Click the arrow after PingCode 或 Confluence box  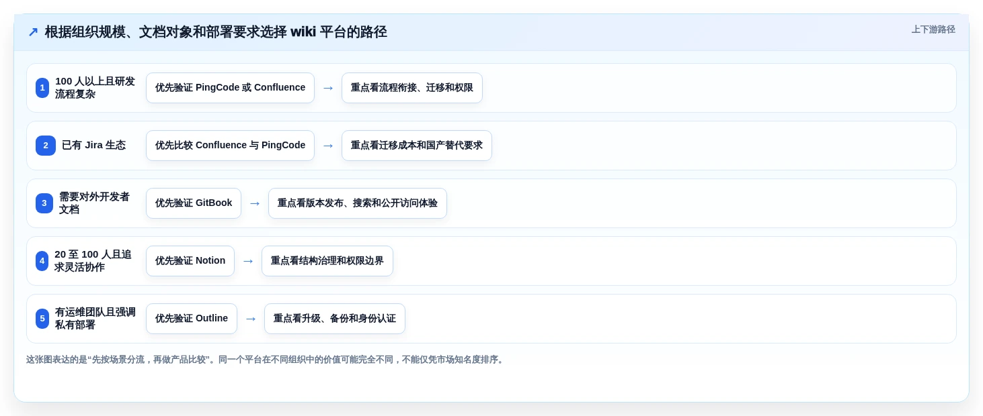328,88
